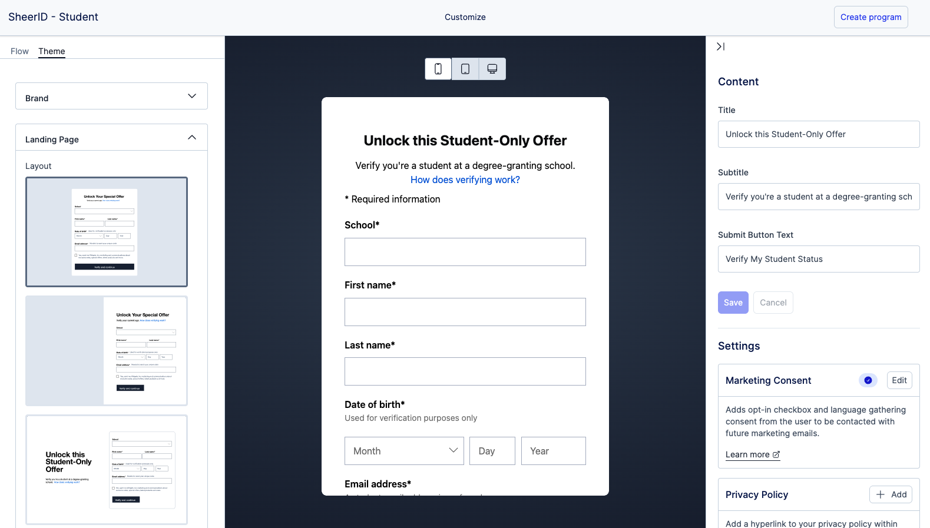Click the Submit Button Text field
Image resolution: width=930 pixels, height=528 pixels.
(x=819, y=259)
